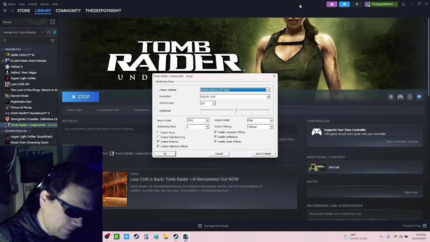430x242 pixels.
Task: Click Set To Default button
Action: [x=263, y=154]
